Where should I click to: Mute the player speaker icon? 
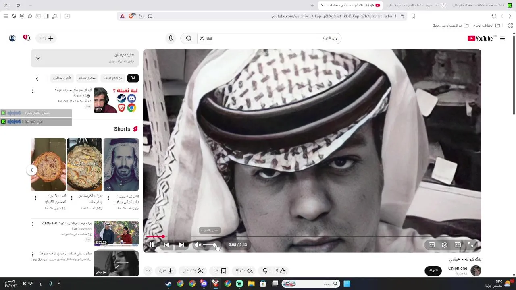coord(198,245)
